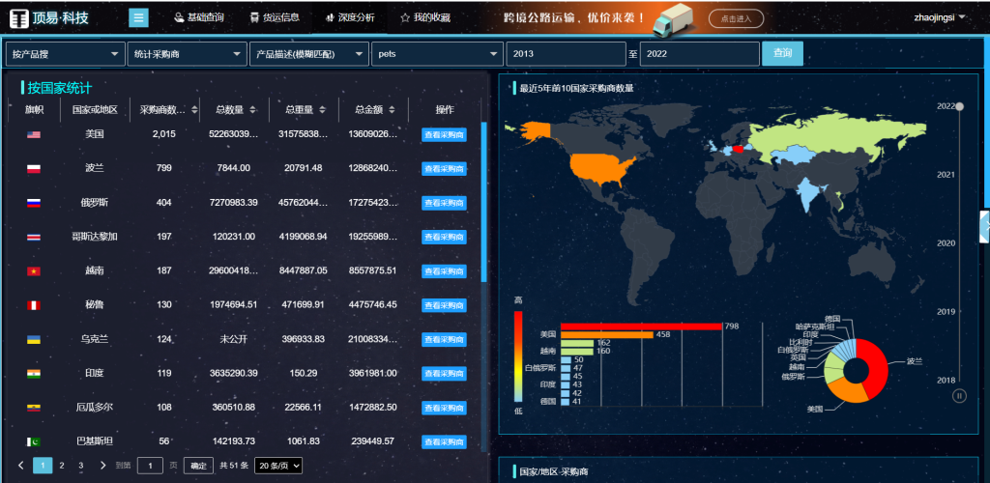Click the 查询 search button
This screenshot has height=483, width=990.
tap(782, 53)
